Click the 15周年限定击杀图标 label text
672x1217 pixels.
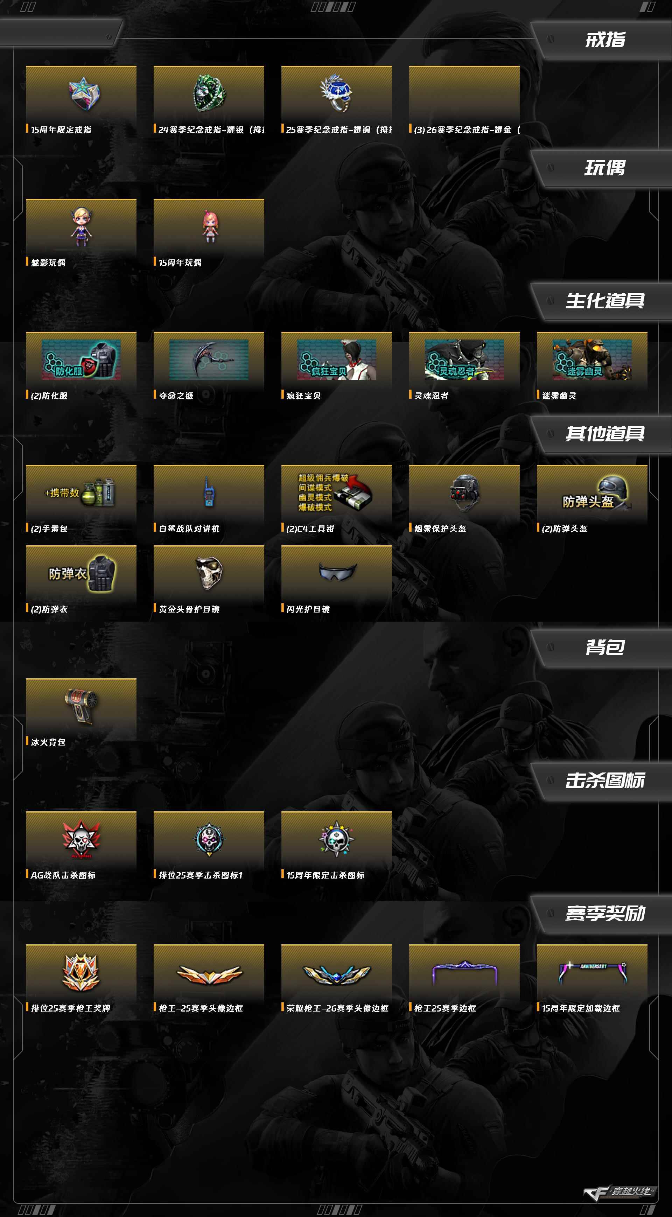(x=325, y=875)
